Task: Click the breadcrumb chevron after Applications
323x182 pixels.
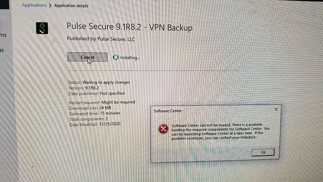Action: (50, 6)
